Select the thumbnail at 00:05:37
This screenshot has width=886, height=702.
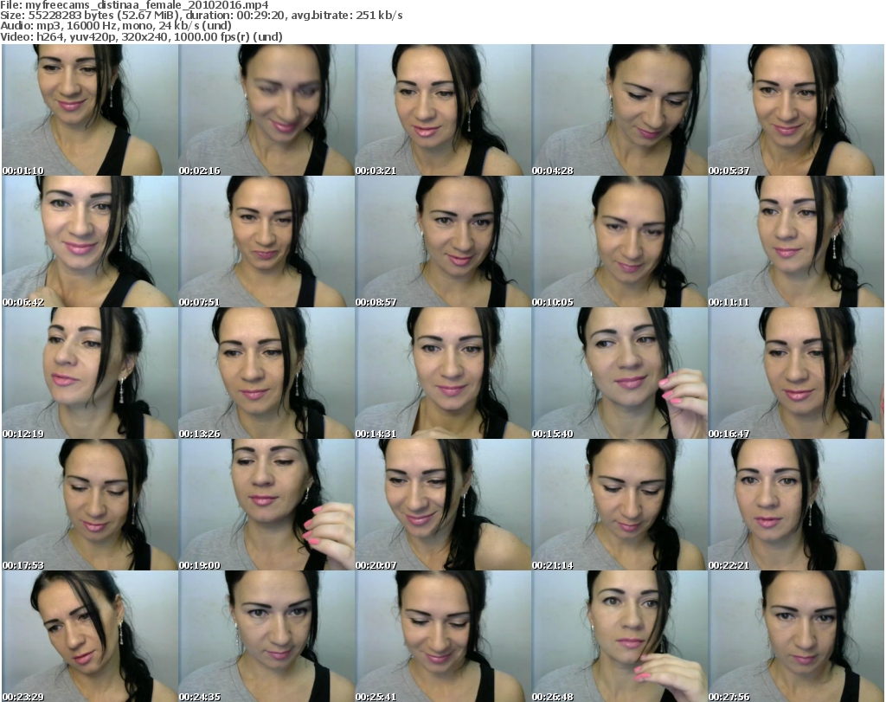coord(796,110)
